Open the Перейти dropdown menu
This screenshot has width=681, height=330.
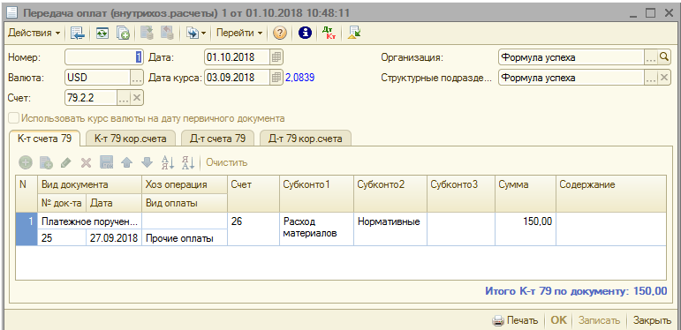239,33
